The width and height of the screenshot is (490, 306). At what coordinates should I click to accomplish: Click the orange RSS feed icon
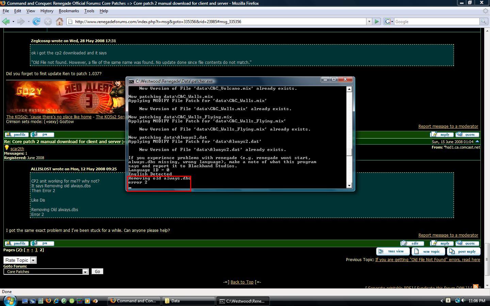475,287
